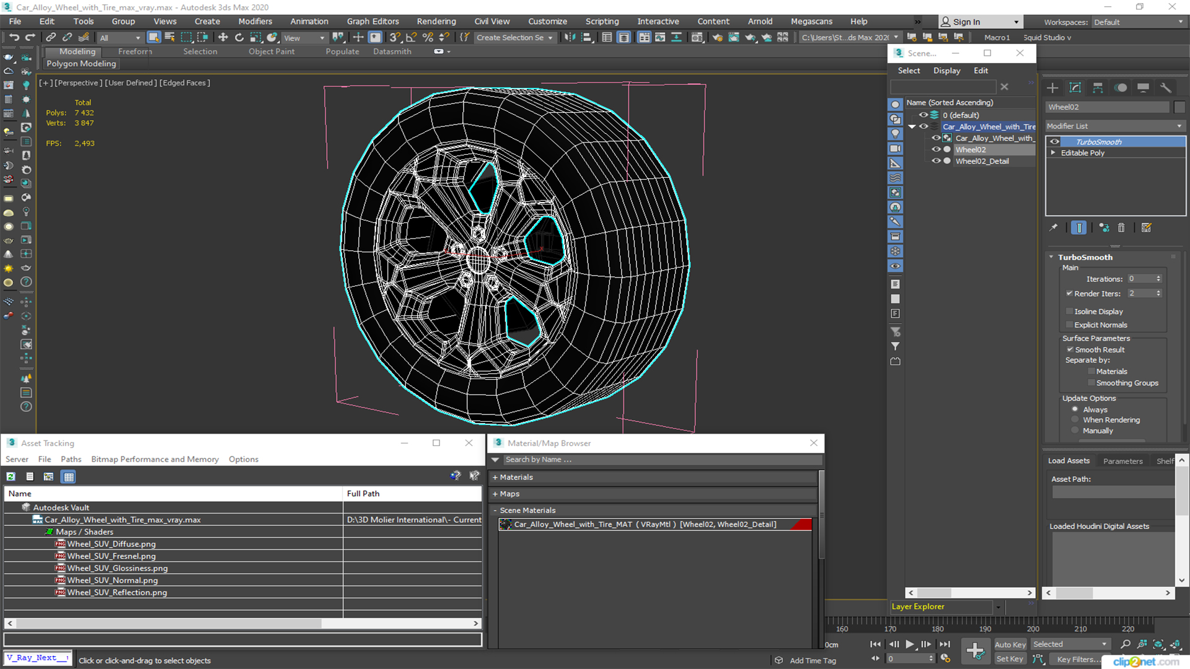Open Modifiers menu
1190x669 pixels.
click(x=255, y=21)
